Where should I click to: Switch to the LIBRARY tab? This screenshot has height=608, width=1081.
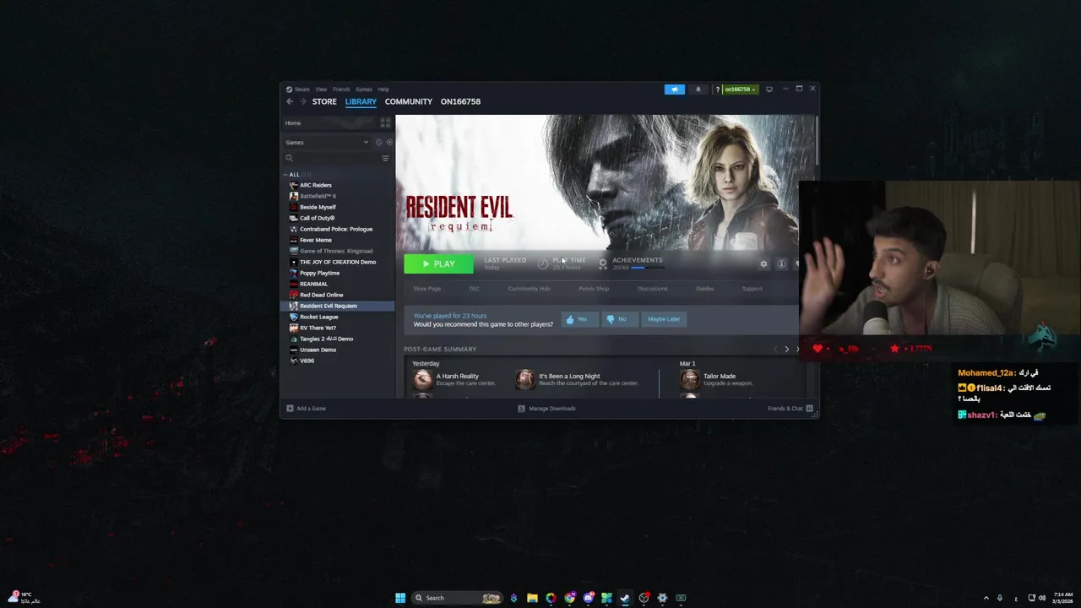click(x=361, y=101)
